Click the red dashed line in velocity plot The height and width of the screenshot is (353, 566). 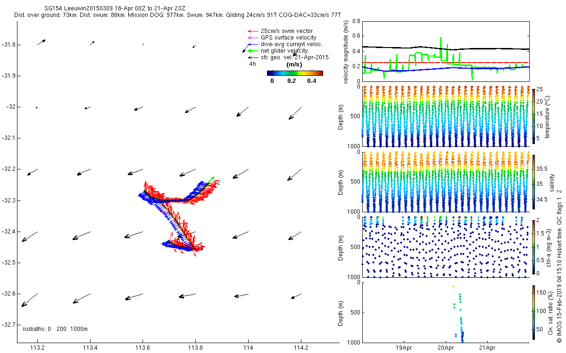point(446,62)
